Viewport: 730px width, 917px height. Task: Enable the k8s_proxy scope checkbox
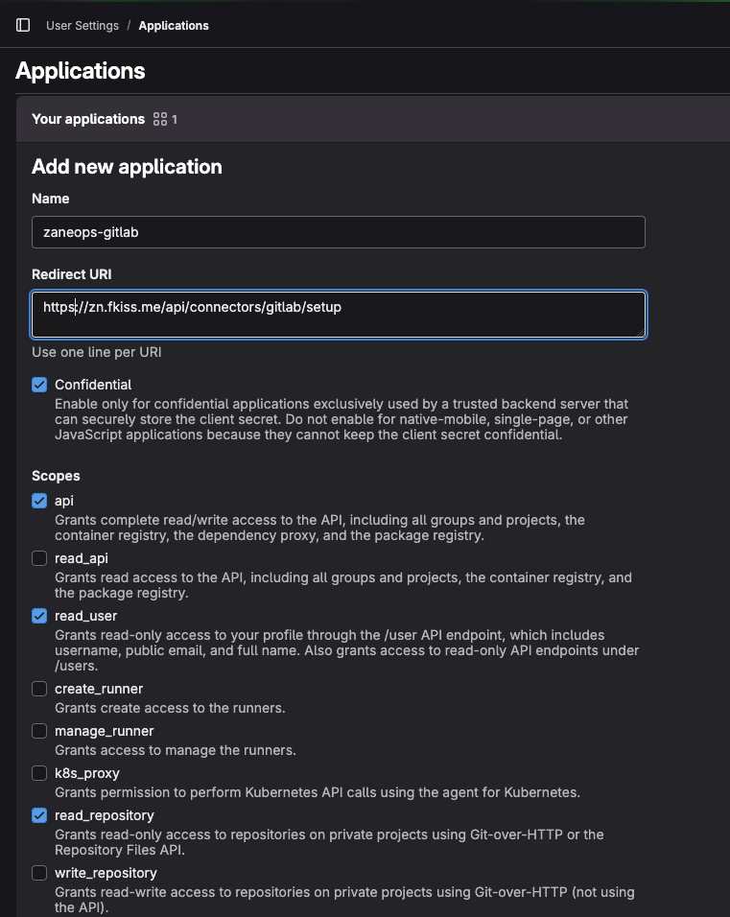(x=39, y=773)
